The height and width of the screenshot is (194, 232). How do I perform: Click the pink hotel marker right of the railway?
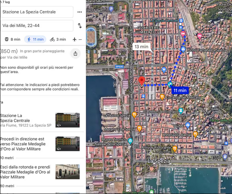click(x=200, y=36)
